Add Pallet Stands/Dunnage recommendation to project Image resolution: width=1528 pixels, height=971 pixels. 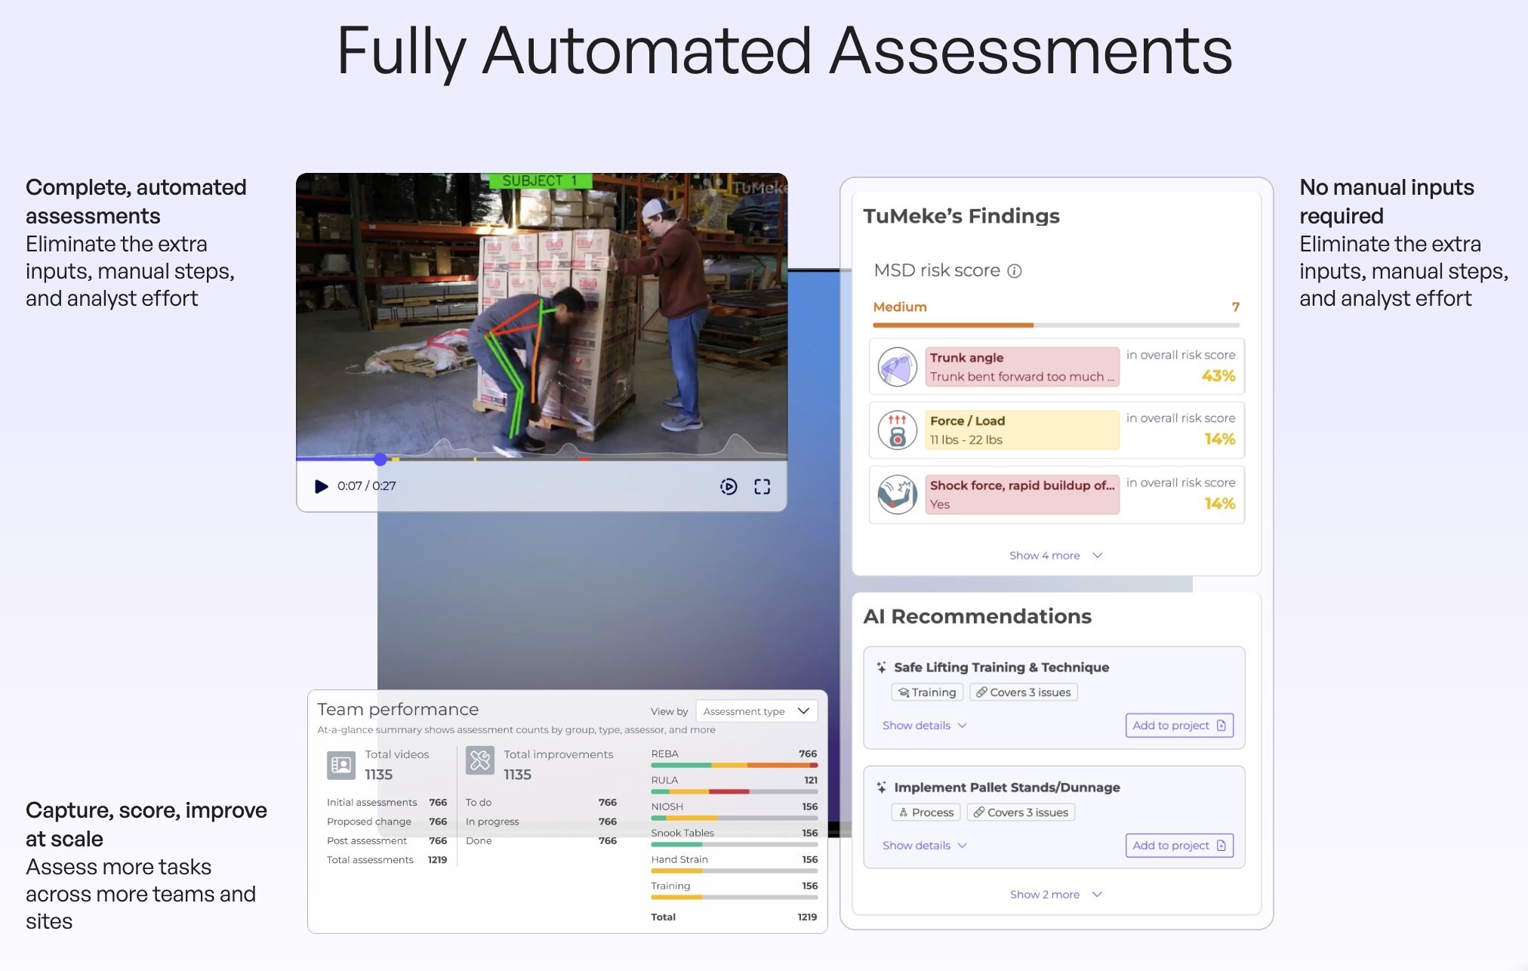tap(1178, 846)
